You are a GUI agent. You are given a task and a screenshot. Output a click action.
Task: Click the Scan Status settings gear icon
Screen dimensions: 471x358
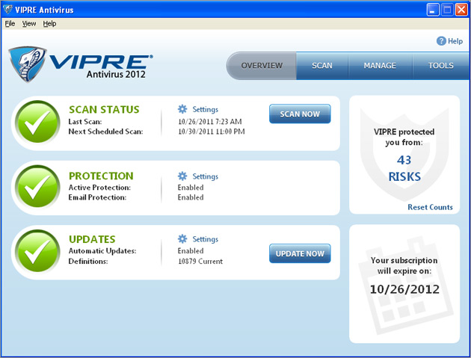click(182, 109)
